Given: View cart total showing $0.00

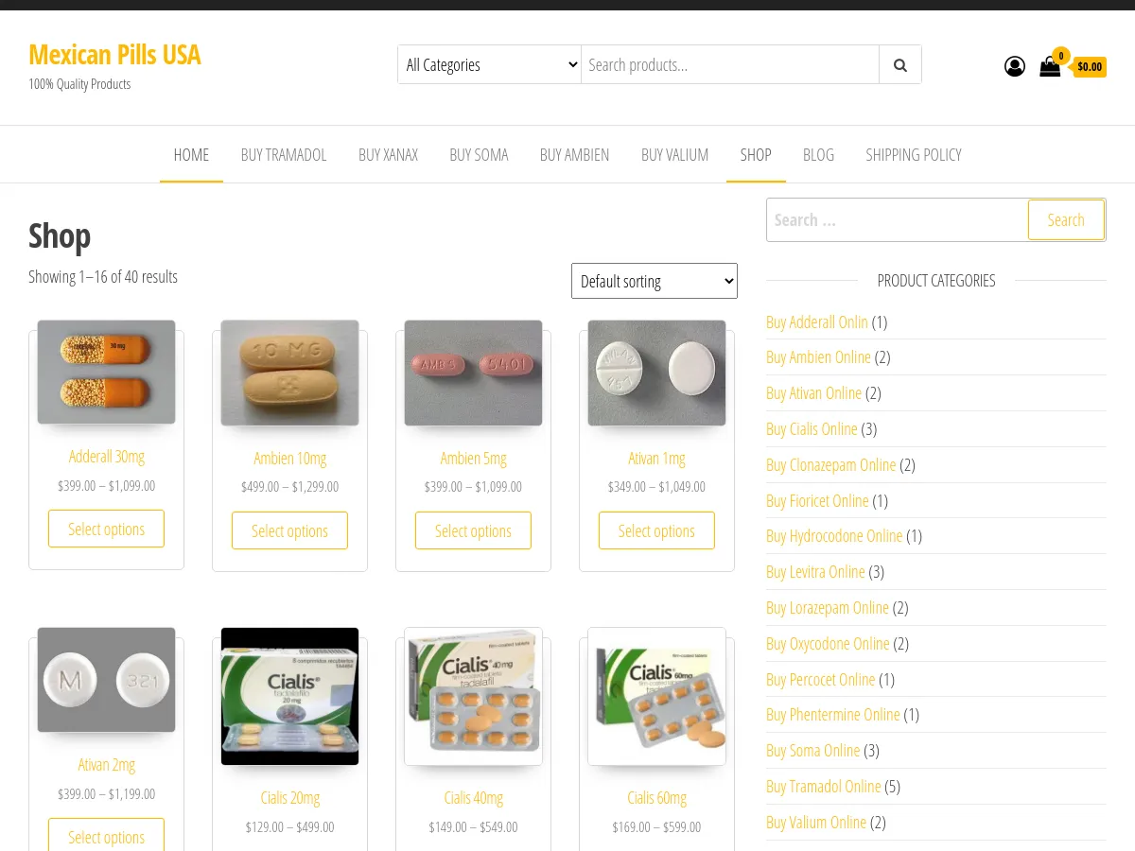Looking at the screenshot, I should (1090, 66).
